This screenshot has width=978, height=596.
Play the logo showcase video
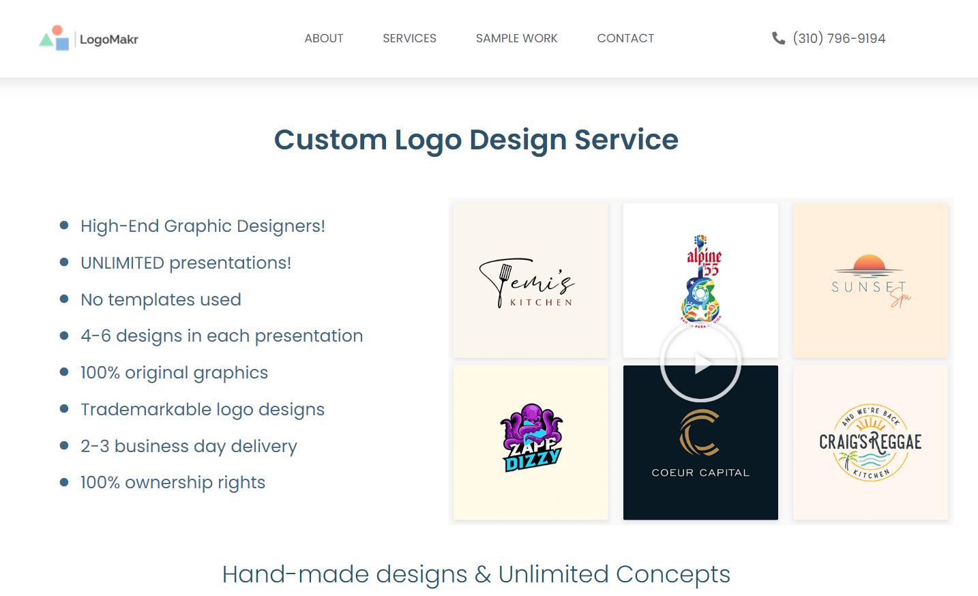(x=700, y=362)
